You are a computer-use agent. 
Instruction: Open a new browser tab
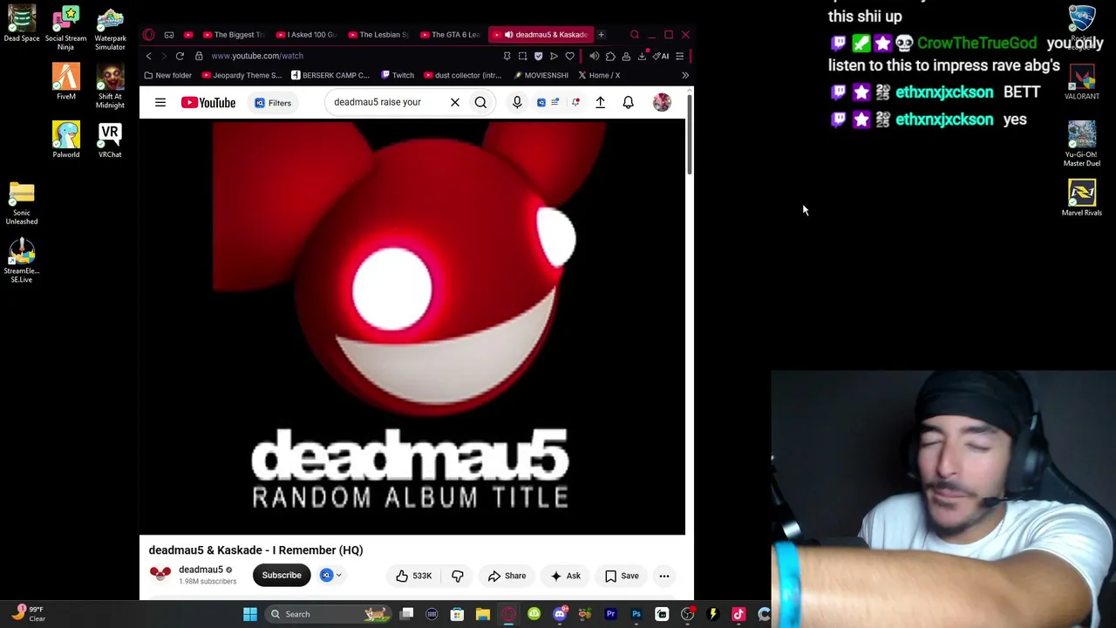coord(601,35)
